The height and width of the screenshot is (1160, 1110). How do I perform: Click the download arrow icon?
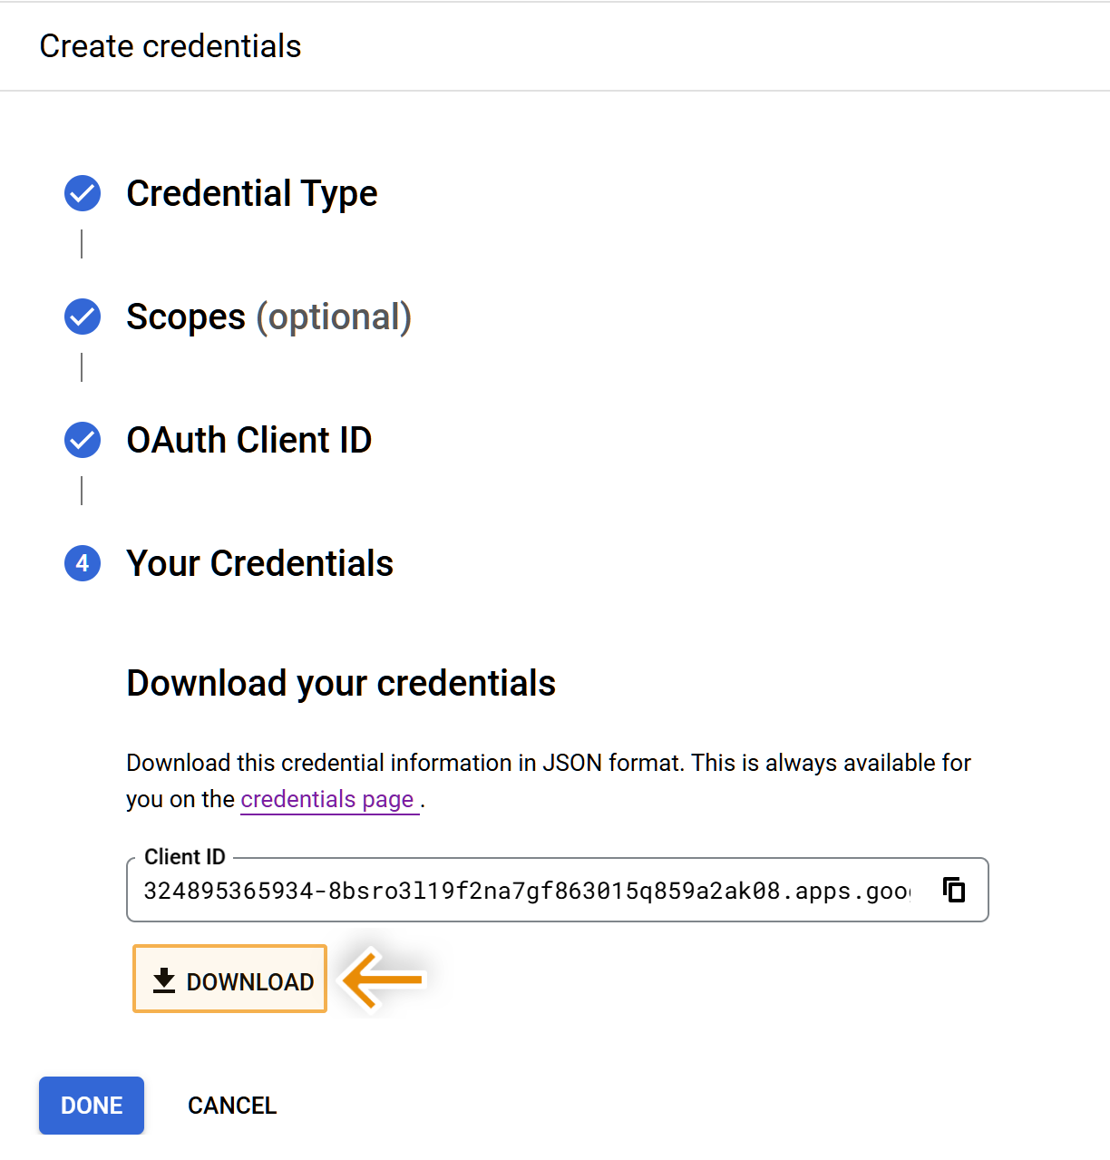click(164, 980)
